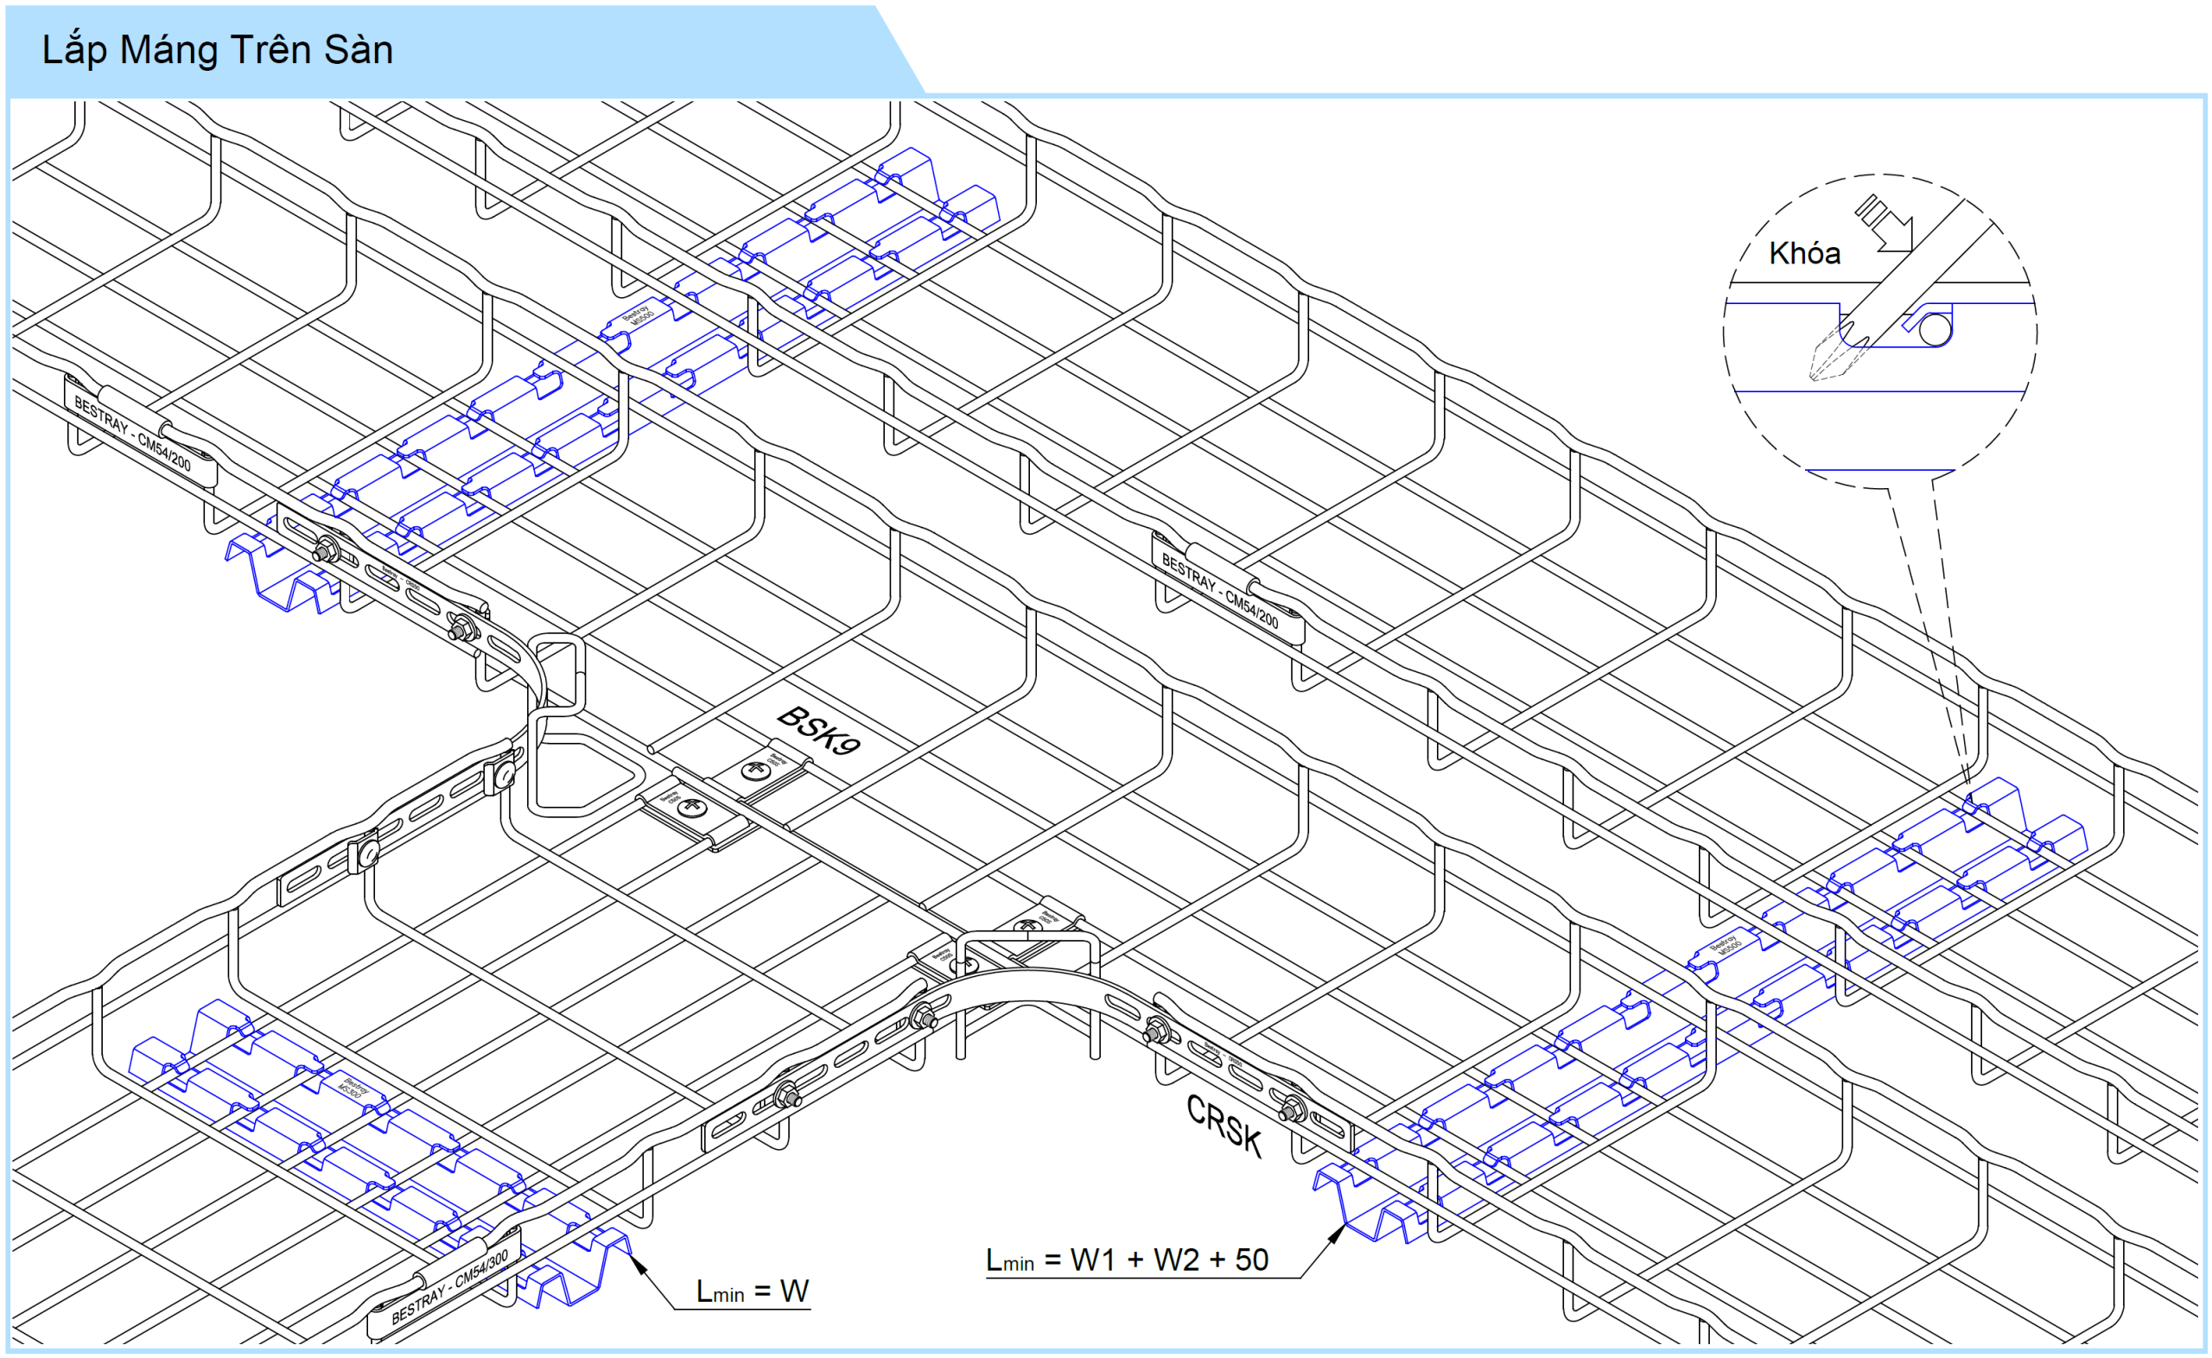Click the BSK9 label text
Screen dimensions: 2212x1358
pyautogui.click(x=818, y=730)
